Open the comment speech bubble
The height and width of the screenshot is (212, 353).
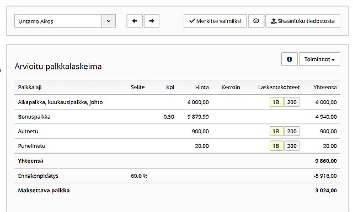(256, 21)
